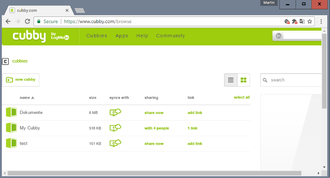Open the test cubby folder icon
This screenshot has width=330, height=178.
click(11, 143)
